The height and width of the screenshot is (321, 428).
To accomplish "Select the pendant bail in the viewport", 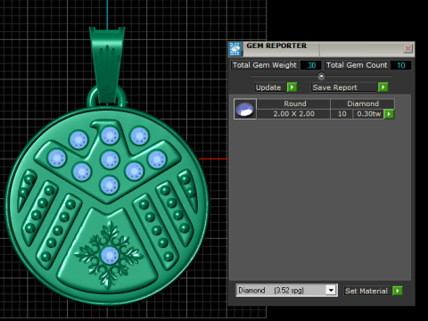I will click(x=107, y=65).
